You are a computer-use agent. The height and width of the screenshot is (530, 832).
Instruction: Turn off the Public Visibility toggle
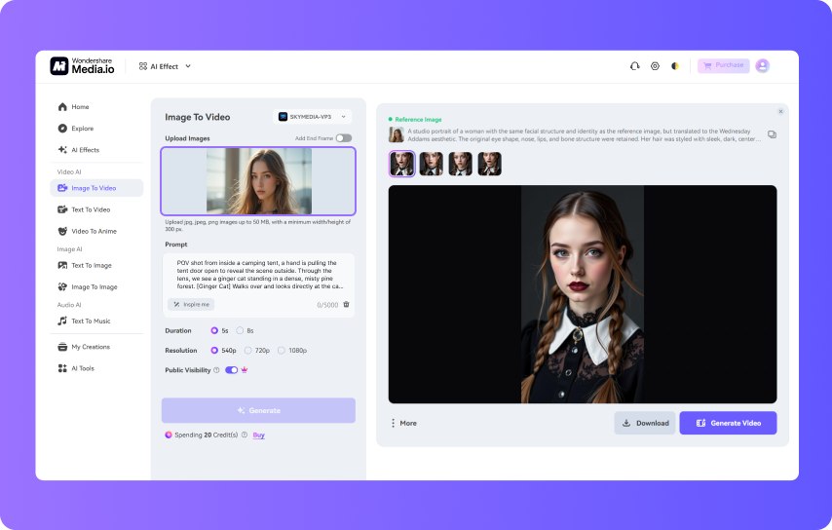(231, 370)
